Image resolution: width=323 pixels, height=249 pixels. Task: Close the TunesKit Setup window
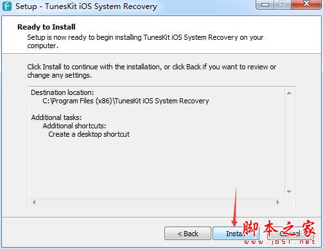pyautogui.click(x=306, y=4)
